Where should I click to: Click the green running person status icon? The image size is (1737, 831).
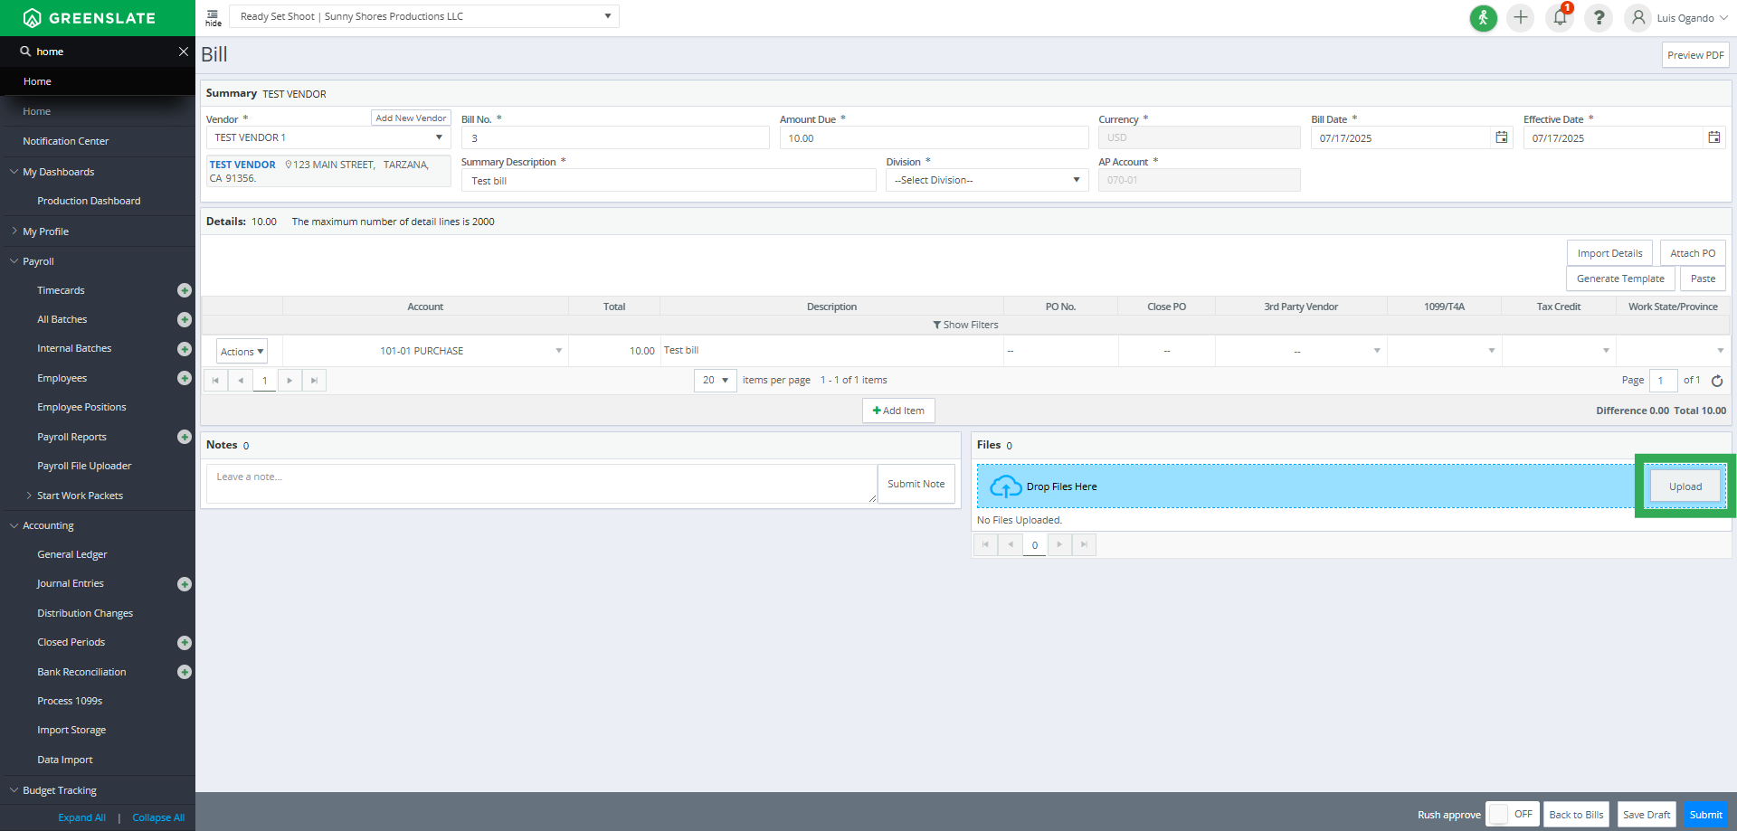1483,18
